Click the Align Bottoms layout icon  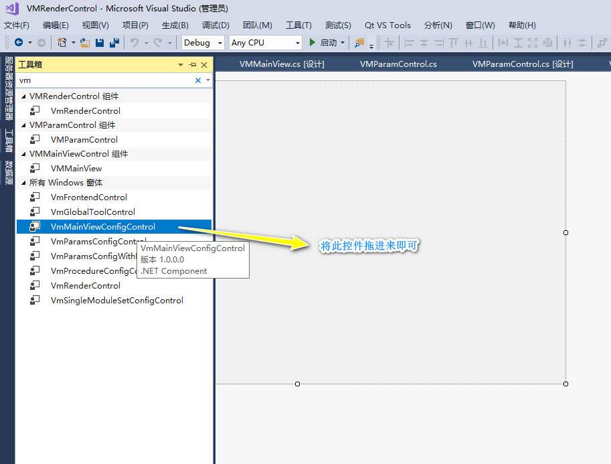coord(483,42)
